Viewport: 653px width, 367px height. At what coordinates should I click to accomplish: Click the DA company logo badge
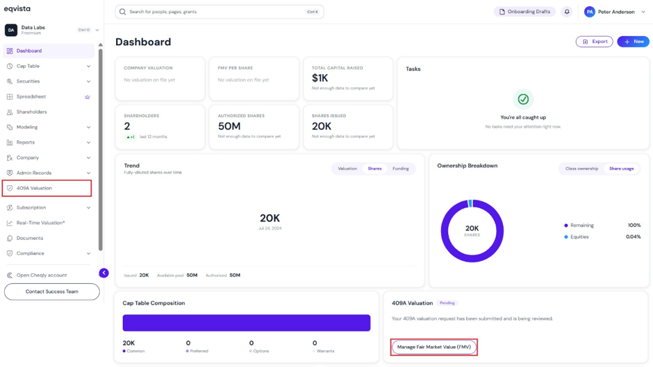click(11, 30)
